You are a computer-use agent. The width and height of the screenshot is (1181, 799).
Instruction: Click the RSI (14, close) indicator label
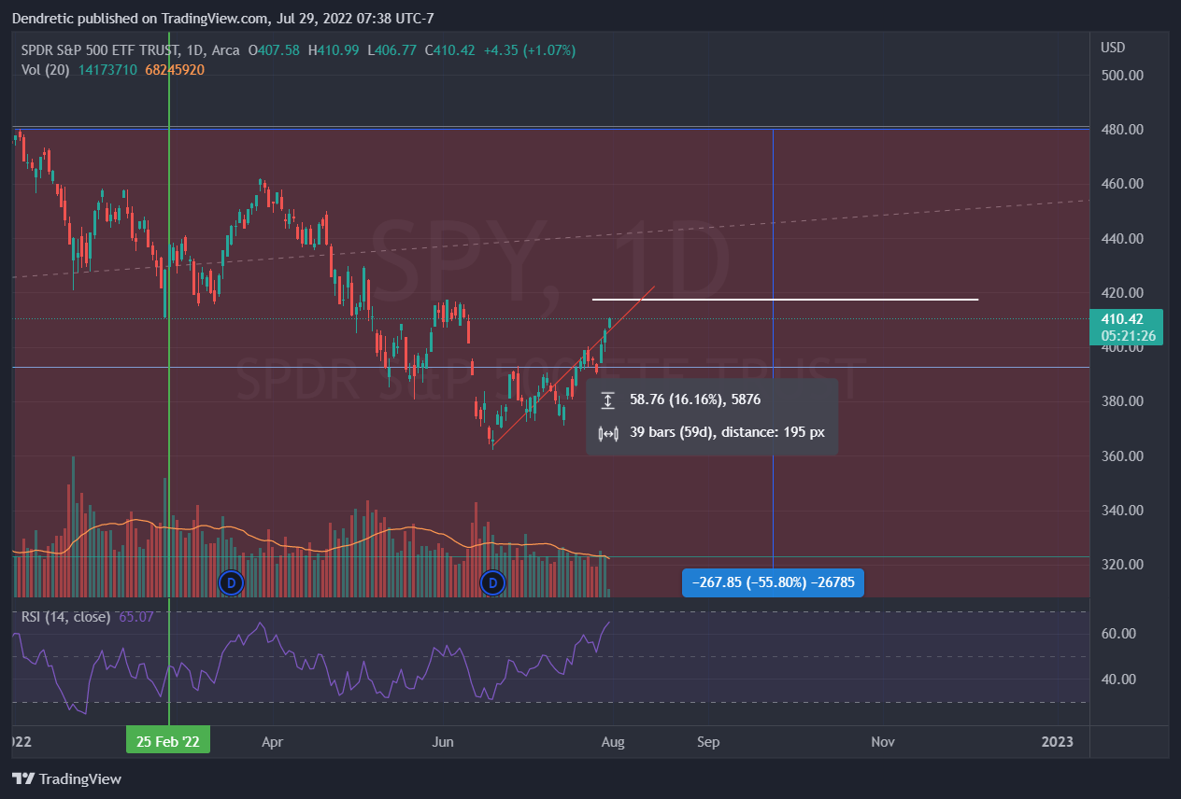tap(65, 617)
